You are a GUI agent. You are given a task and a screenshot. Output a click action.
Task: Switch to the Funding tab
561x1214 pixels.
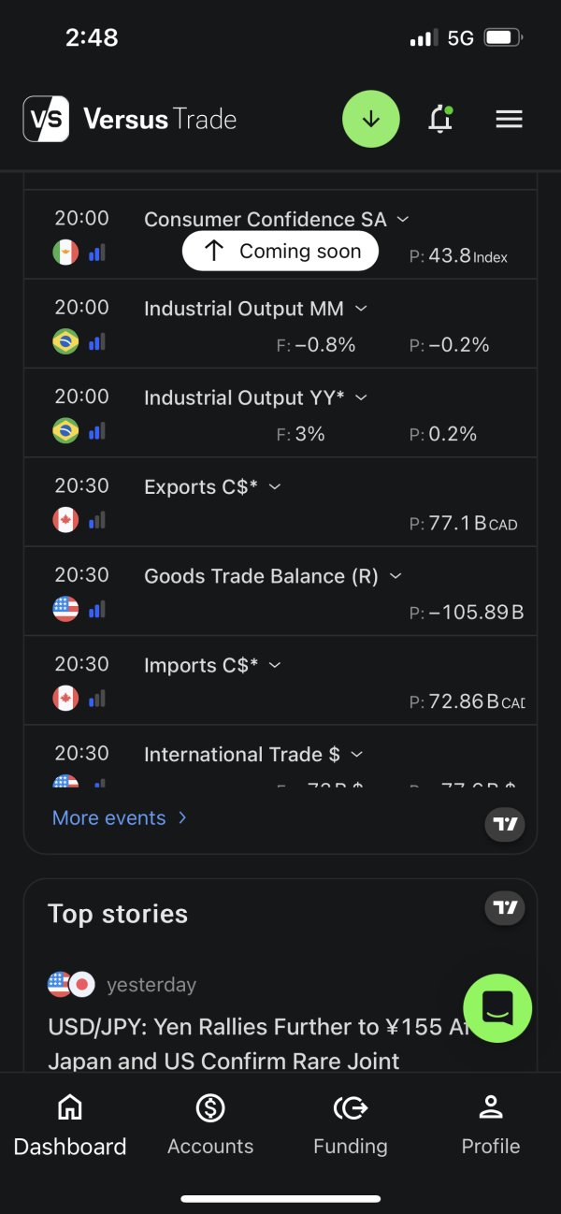point(351,1125)
